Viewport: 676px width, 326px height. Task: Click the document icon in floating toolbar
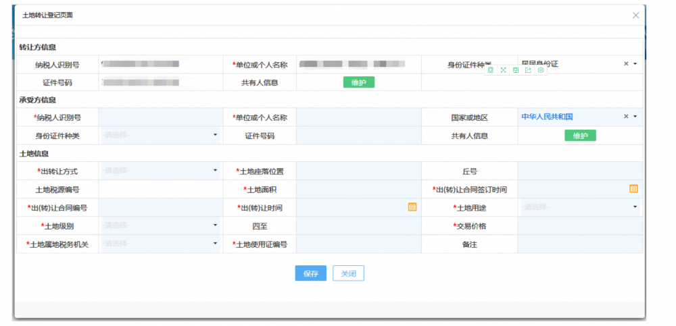coord(491,70)
